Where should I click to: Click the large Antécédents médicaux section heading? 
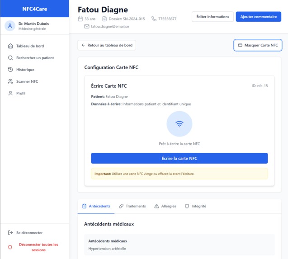[x=109, y=224]
